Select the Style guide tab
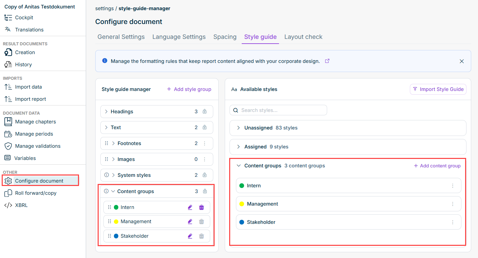The image size is (478, 258). [260, 37]
